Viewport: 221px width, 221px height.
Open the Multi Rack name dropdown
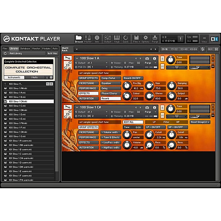(77, 49)
